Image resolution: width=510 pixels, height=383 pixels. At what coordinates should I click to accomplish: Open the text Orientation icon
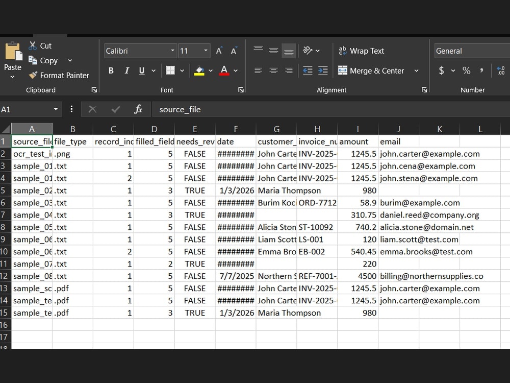[308, 51]
